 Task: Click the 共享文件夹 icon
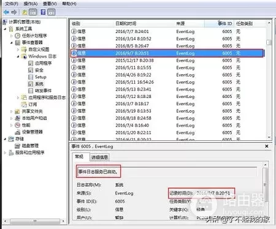coord(17,111)
